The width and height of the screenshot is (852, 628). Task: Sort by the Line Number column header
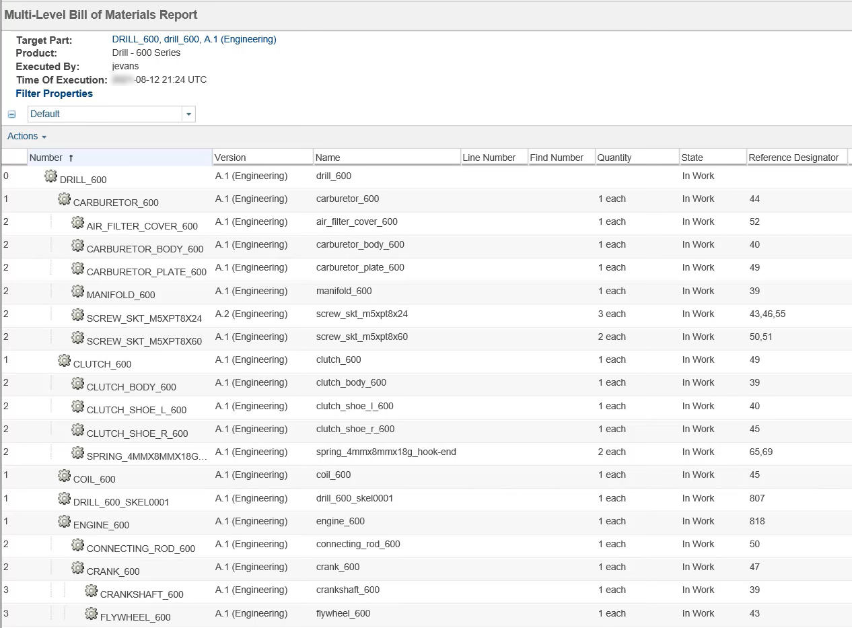click(x=494, y=158)
